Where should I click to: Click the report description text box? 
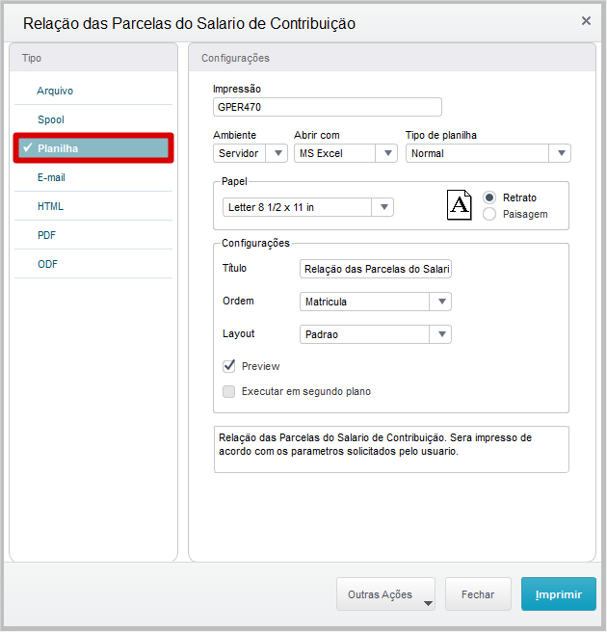391,449
